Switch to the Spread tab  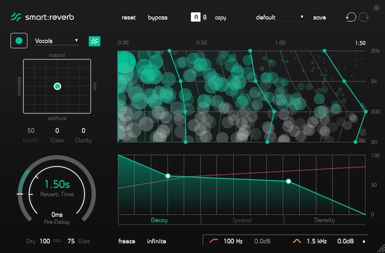coord(242,220)
